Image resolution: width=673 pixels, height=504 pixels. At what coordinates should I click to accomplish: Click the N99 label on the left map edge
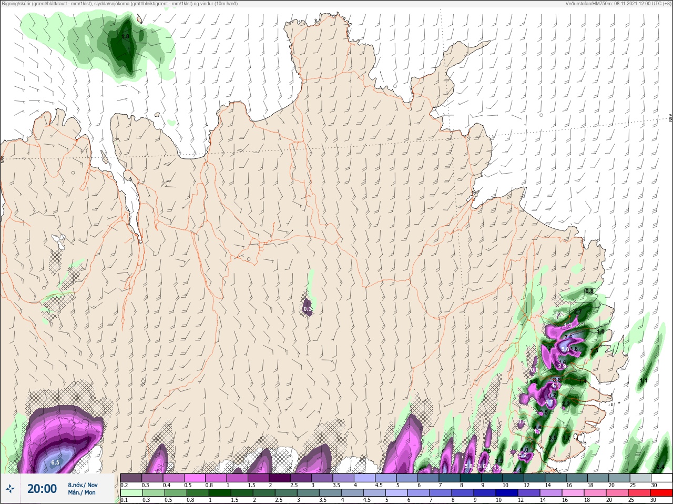coord(3,159)
